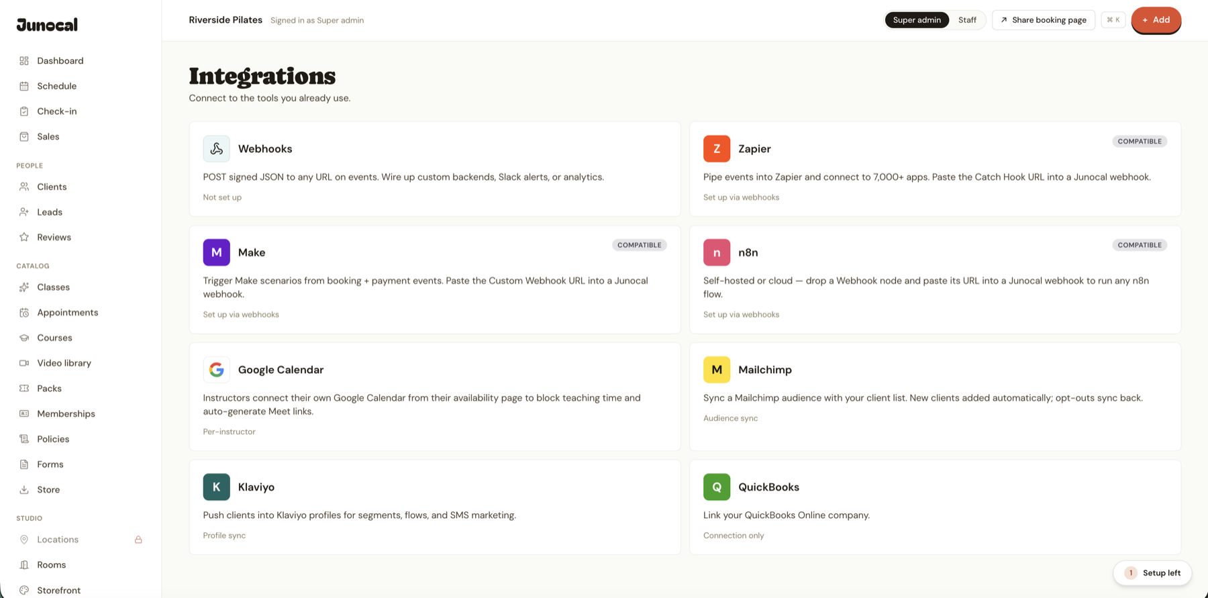Click the Packs ticket icon
The width and height of the screenshot is (1208, 598).
pos(24,389)
